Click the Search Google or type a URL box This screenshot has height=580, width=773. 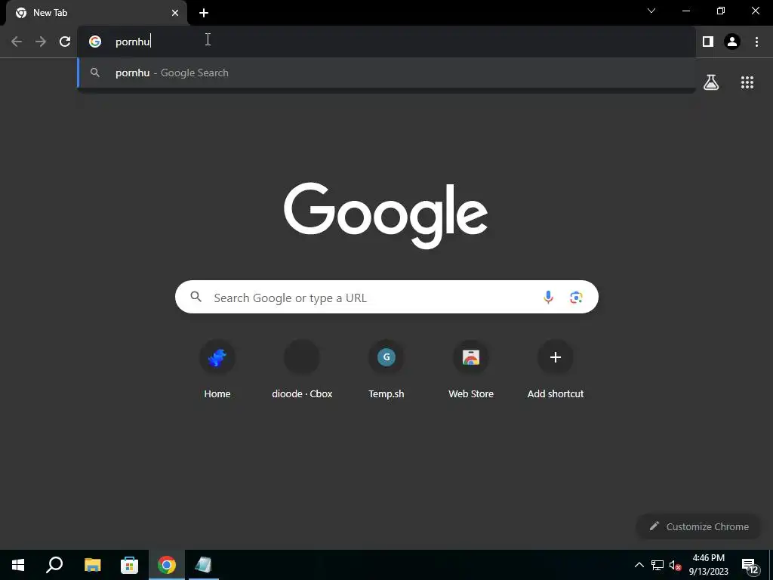coord(386,297)
